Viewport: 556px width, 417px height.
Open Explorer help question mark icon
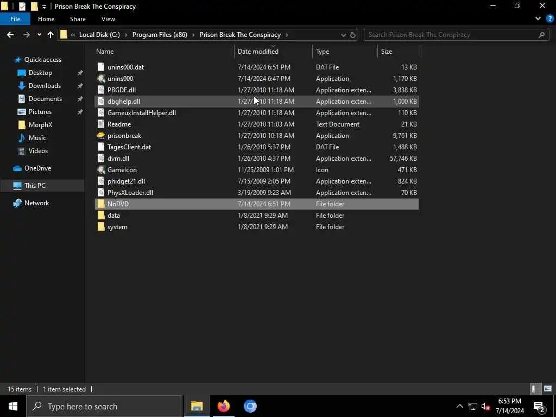(x=549, y=19)
